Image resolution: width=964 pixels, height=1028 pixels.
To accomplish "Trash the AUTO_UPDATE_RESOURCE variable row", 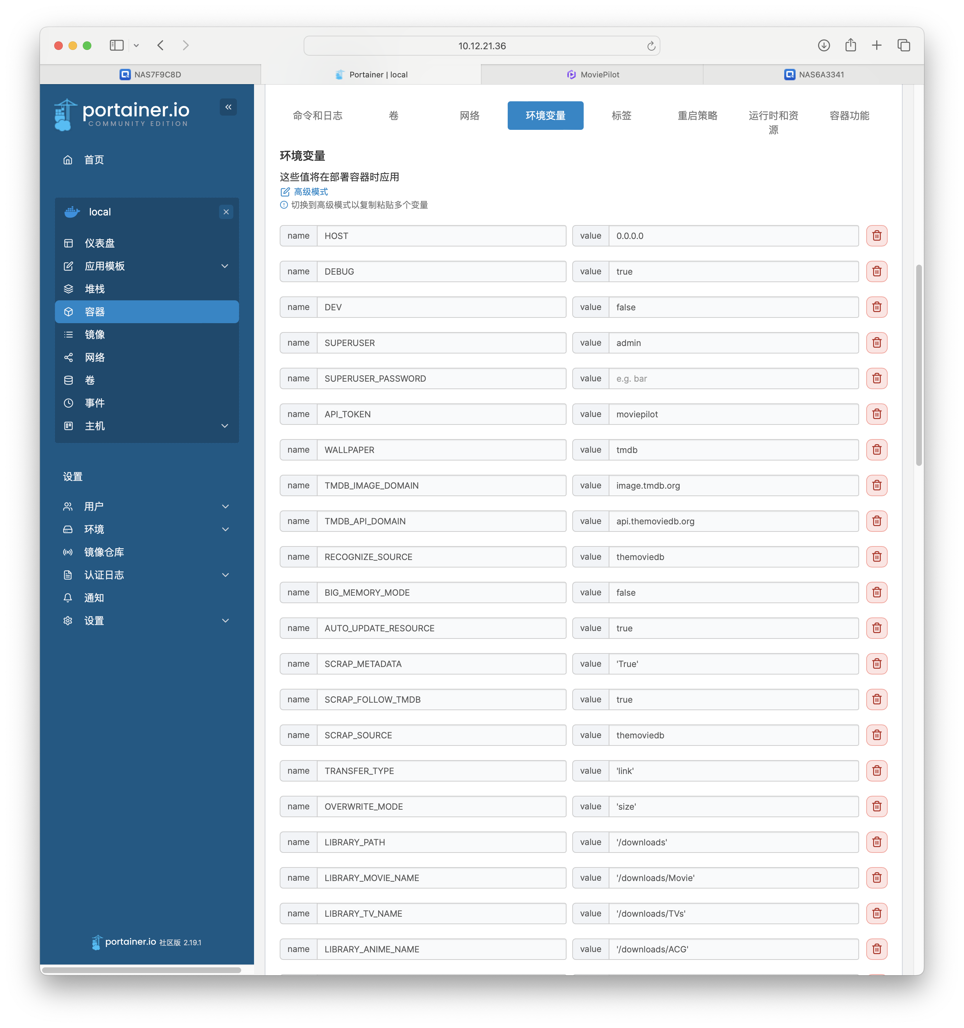I will 876,628.
